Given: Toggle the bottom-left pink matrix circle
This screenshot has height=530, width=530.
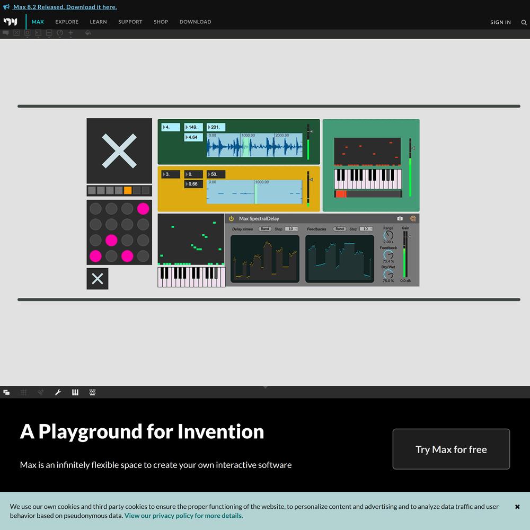Looking at the screenshot, I should [95, 256].
